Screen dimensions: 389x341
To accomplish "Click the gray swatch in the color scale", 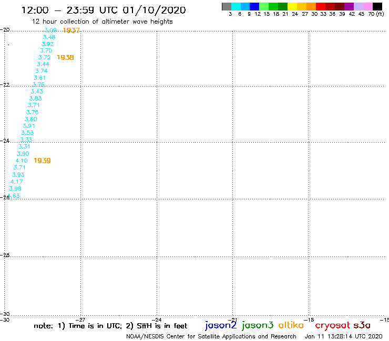I will coord(227,6).
